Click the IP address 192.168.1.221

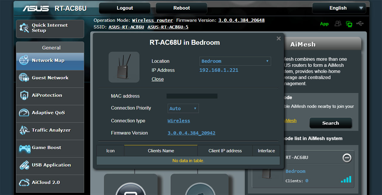(x=219, y=70)
